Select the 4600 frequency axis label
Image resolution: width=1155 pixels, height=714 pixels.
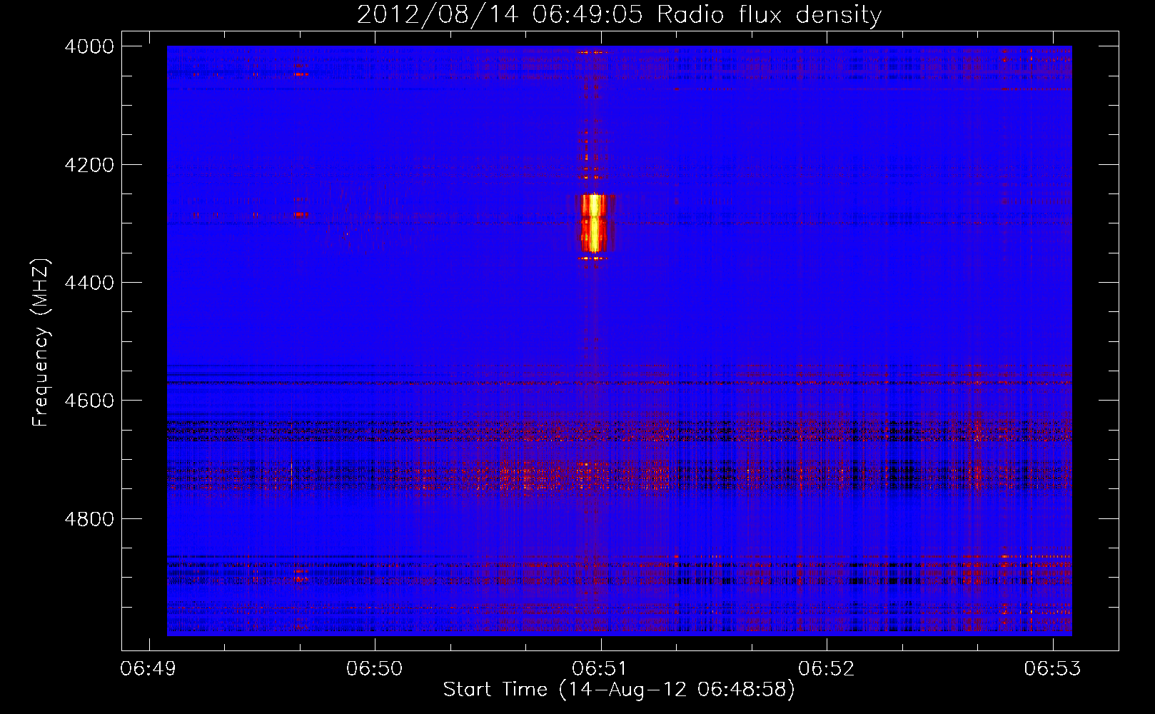click(x=89, y=401)
